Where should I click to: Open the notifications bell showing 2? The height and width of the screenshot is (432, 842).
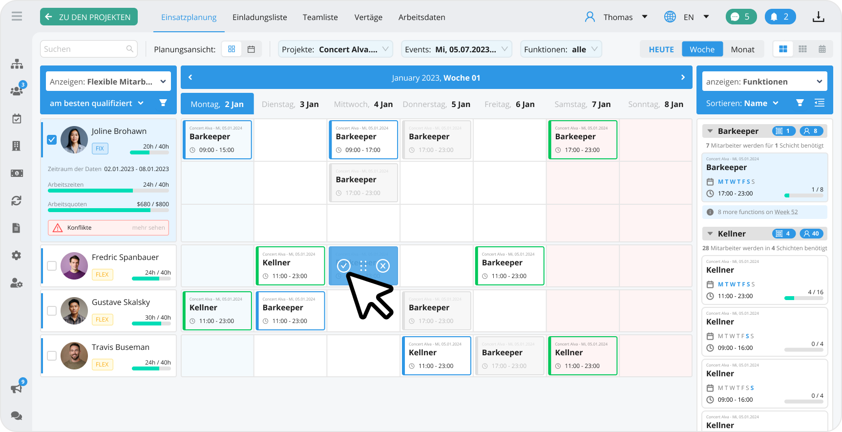[780, 17]
